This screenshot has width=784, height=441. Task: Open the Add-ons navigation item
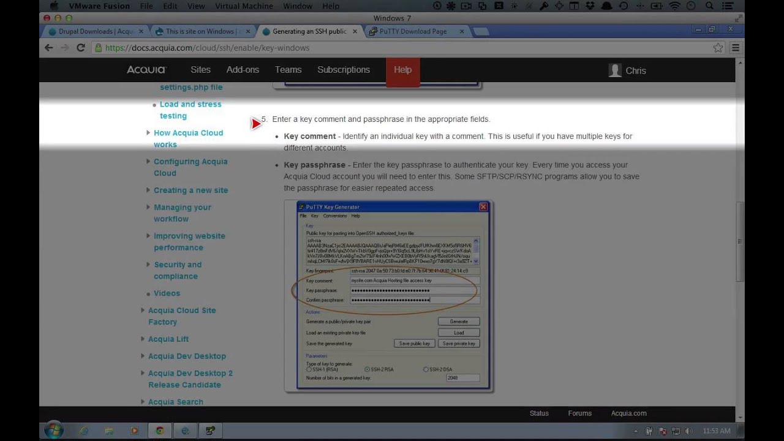(243, 70)
